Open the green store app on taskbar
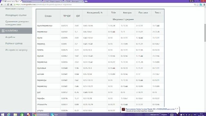Image resolution: width=206 pixels, height=116 pixels. pos(22,115)
